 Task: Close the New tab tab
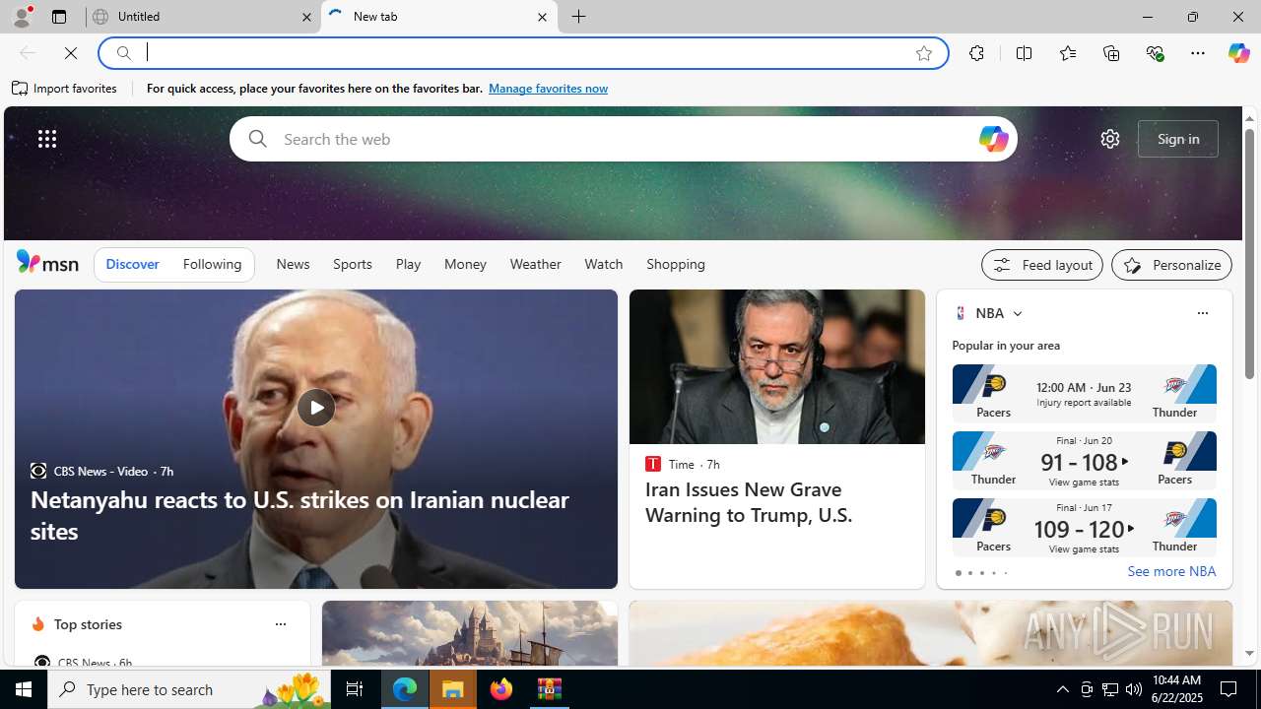pyautogui.click(x=542, y=17)
